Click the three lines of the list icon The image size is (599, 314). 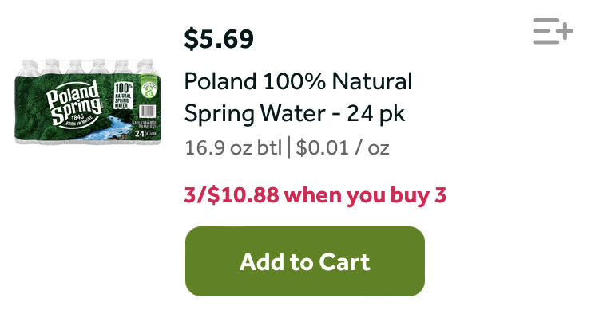546,31
